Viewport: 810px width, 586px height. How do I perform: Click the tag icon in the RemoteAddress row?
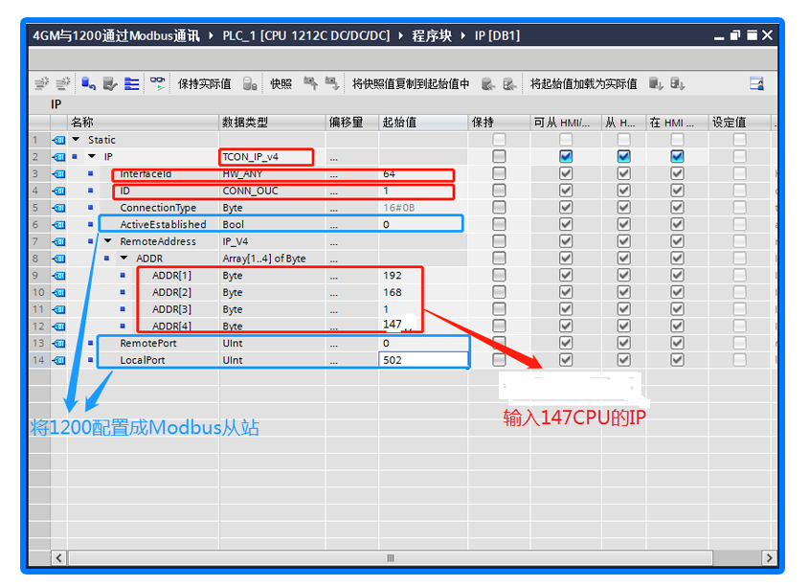pyautogui.click(x=59, y=241)
